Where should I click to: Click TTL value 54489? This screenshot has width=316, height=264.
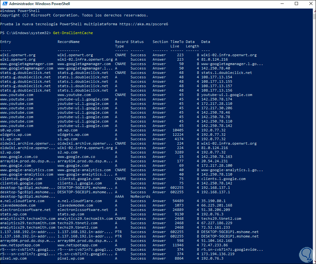pyautogui.click(x=178, y=201)
